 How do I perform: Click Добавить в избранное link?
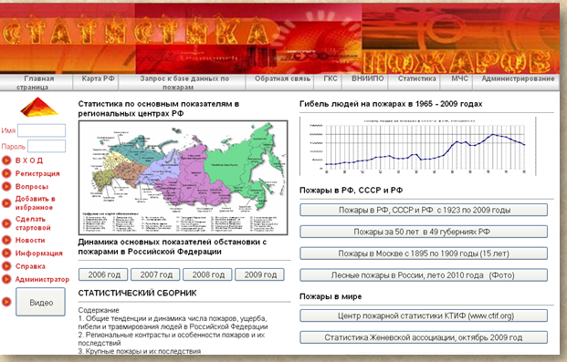35,203
